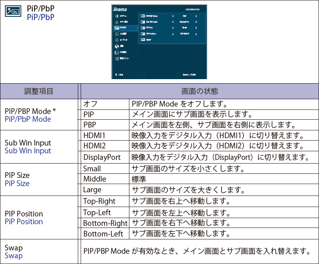The width and height of the screenshot is (319, 264).
Task: Open the Color settings flower icon in OSD
Action: [117, 22]
